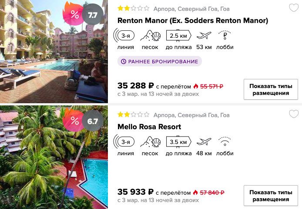Viewport: 302px width, 209px height.
Task: Click the 7.7 rating badge on Renton Manor
Action: (x=92, y=15)
